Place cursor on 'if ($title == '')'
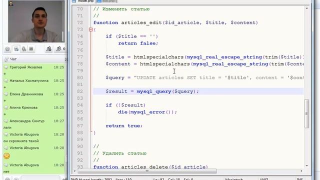This screenshot has width=320, height=180. pyautogui.click(x=132, y=36)
